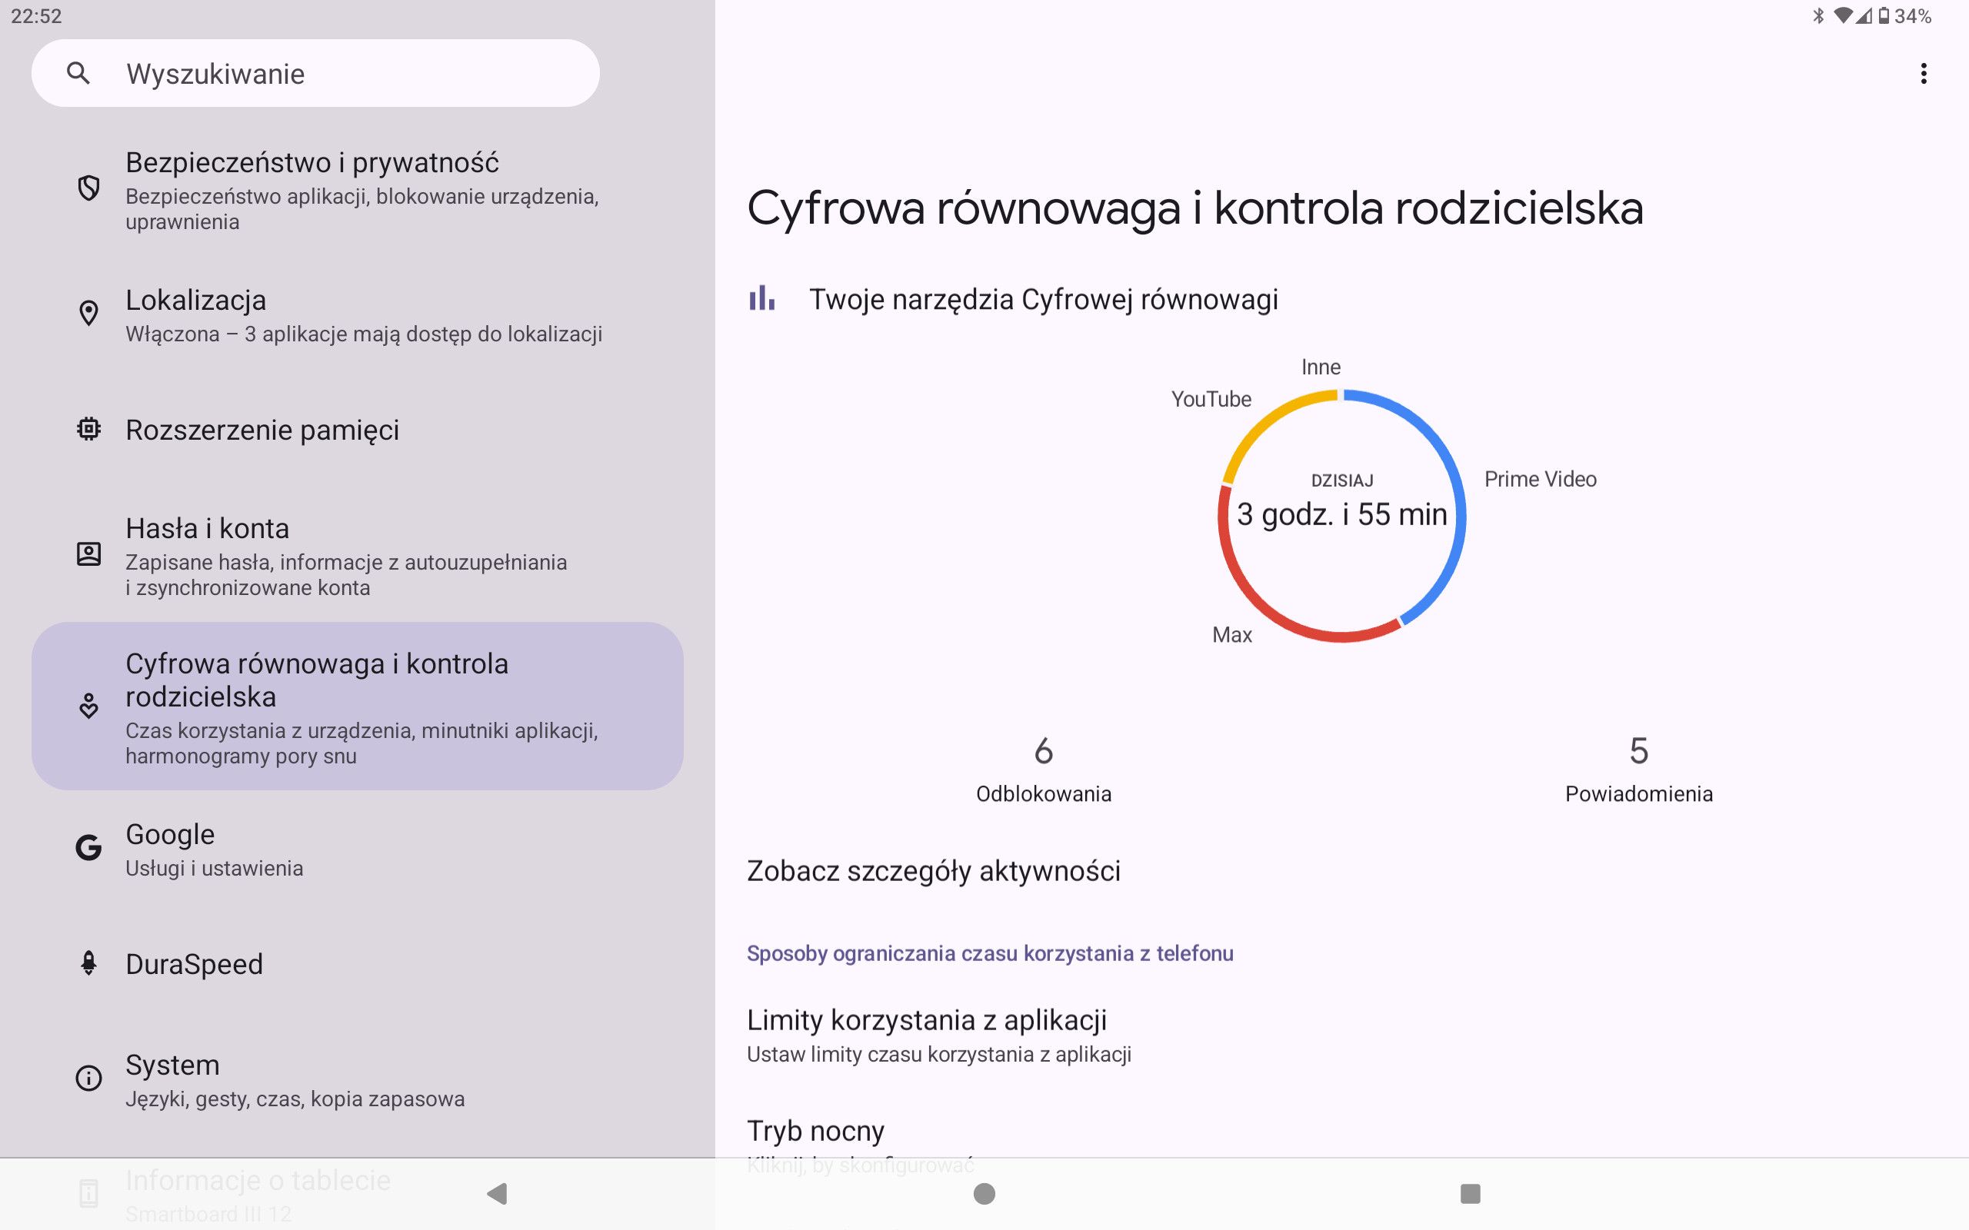Open Tryb nocny settings

[x=816, y=1132]
